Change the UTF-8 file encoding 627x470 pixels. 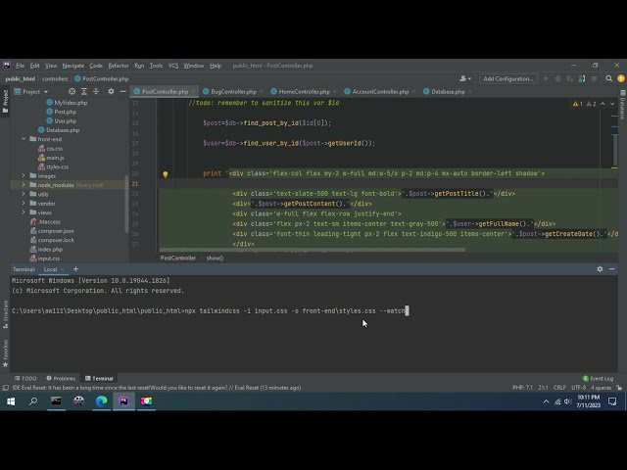tap(578, 388)
